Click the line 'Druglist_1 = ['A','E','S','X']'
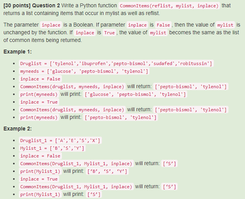Viewport: 245px width, 199px height. pos(60,140)
